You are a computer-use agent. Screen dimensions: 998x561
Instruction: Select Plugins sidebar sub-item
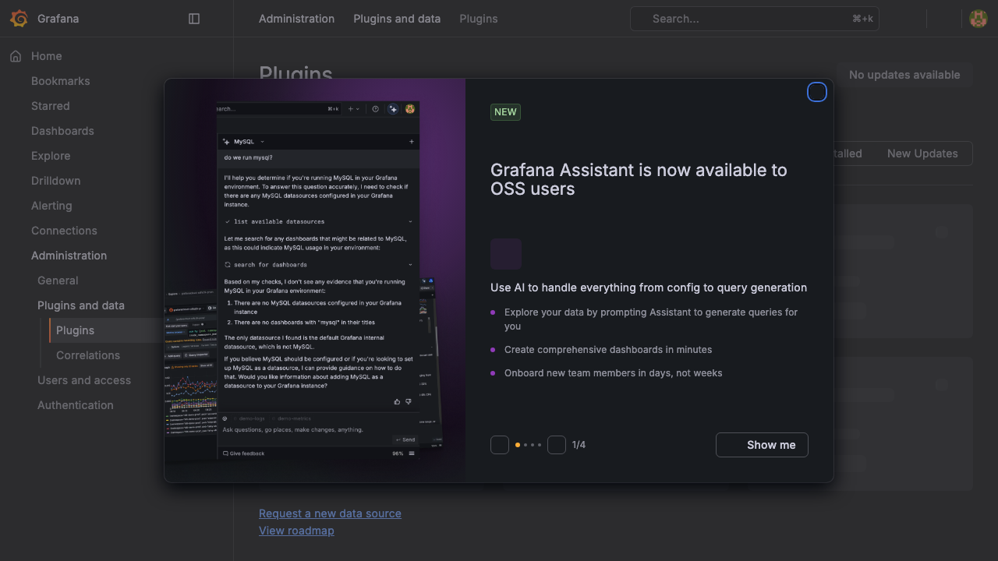[x=75, y=330]
